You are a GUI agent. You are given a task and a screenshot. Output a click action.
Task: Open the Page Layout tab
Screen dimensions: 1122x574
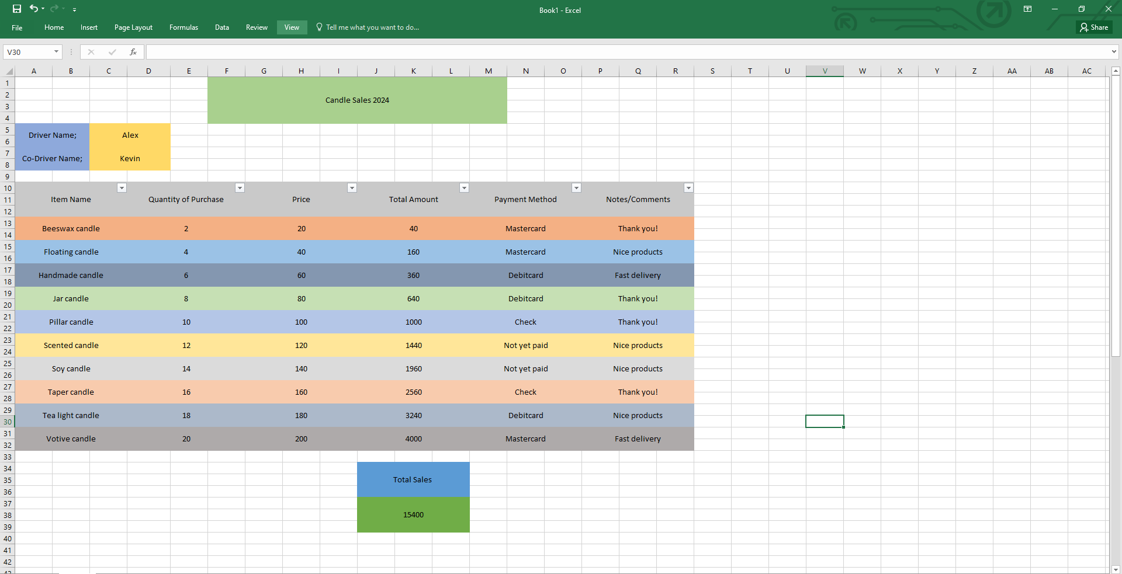133,27
